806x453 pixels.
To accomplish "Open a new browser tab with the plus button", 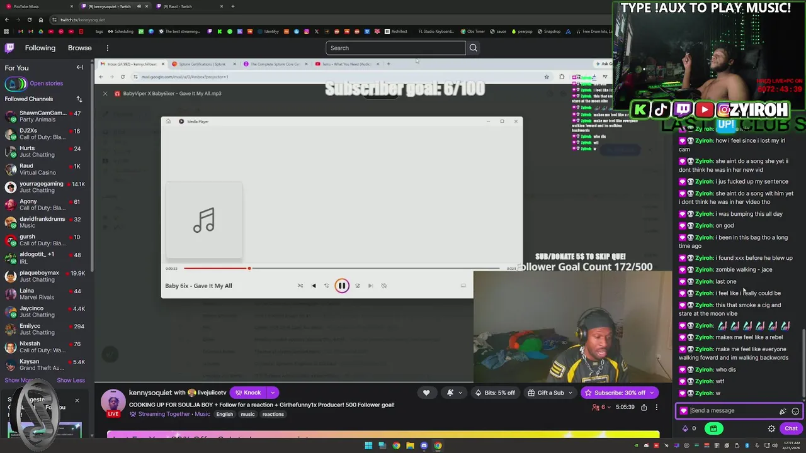I will (x=232, y=6).
